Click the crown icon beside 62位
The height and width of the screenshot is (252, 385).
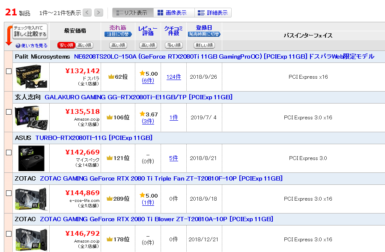(x=111, y=77)
